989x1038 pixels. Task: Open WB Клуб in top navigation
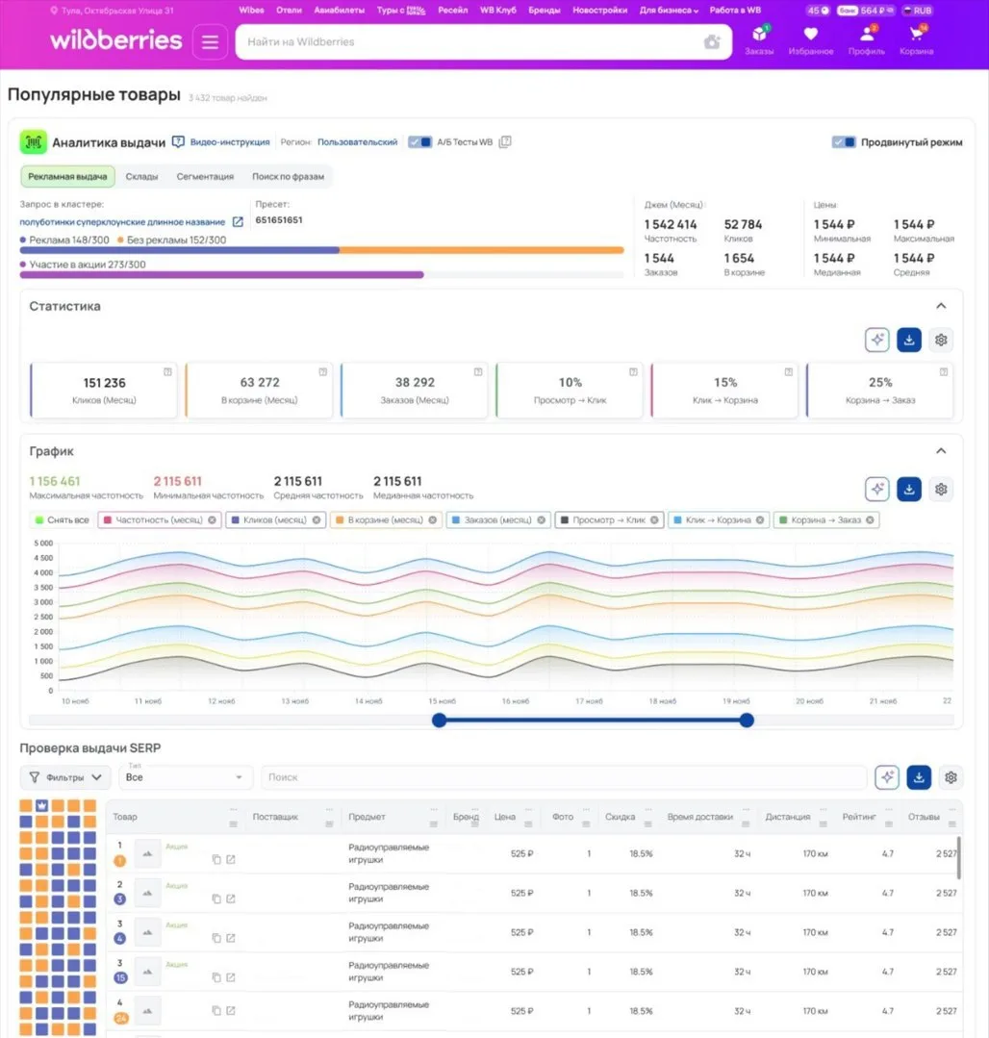pyautogui.click(x=497, y=10)
